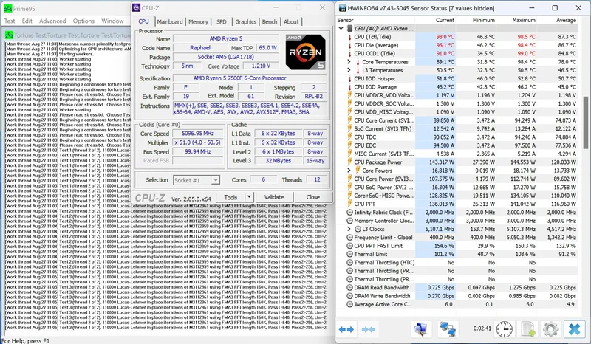Screen dimensions: 591x344
Task: Click the thermometer icon beside CPU (Tctl/Tdie)
Action: [x=349, y=37]
